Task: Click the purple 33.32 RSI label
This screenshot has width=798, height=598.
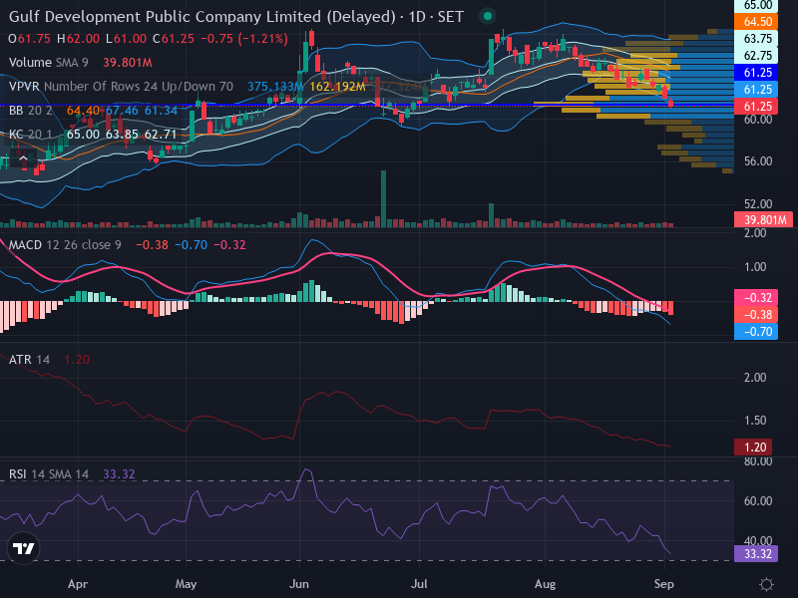Action: pyautogui.click(x=756, y=554)
